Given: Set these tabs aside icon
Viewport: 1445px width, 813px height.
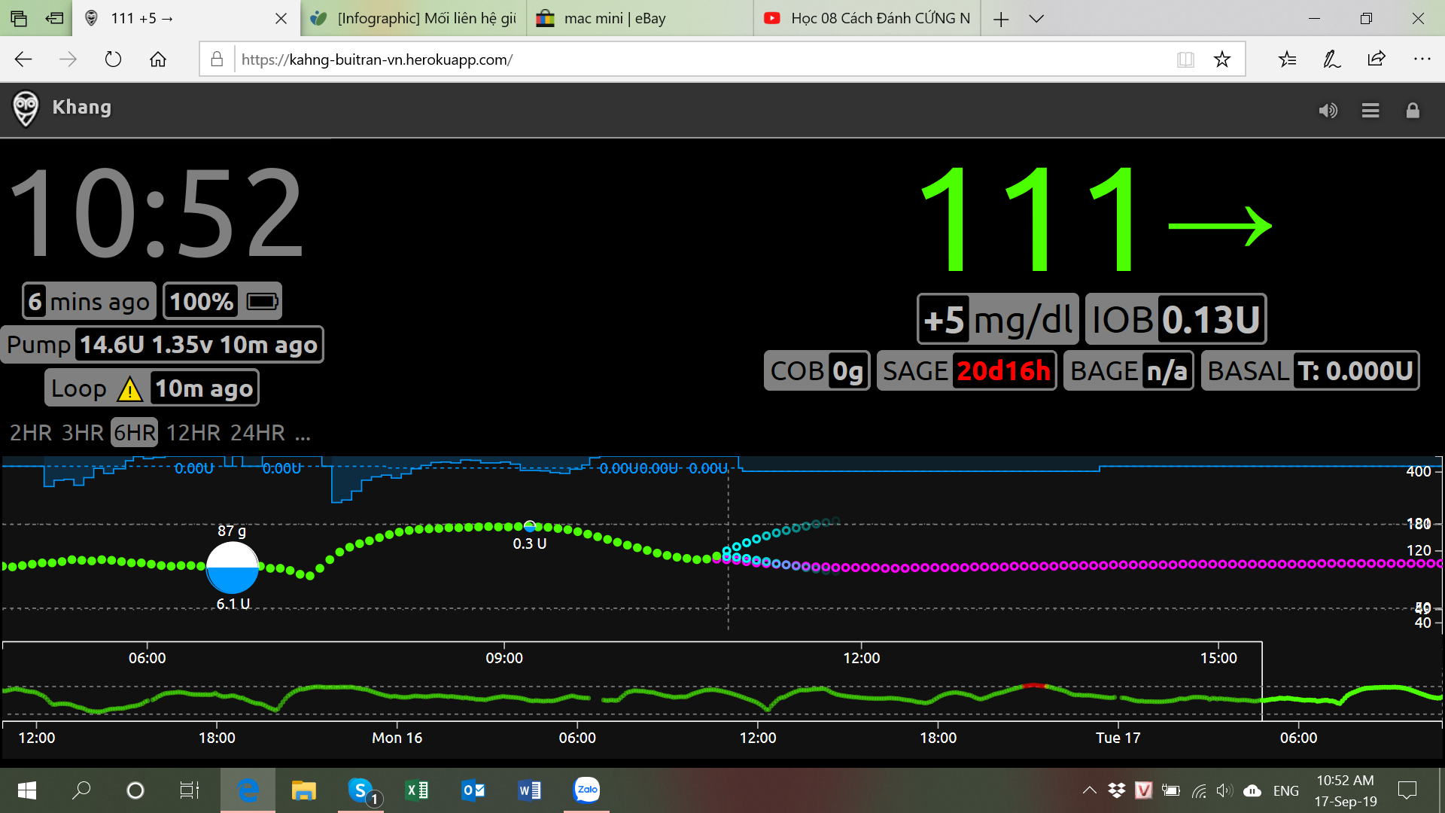Looking at the screenshot, I should click(54, 18).
